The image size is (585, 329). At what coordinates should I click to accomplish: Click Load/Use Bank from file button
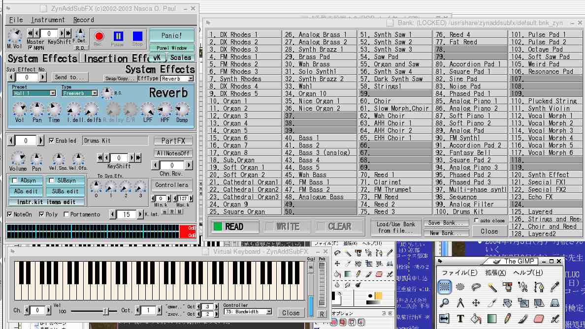click(x=395, y=227)
